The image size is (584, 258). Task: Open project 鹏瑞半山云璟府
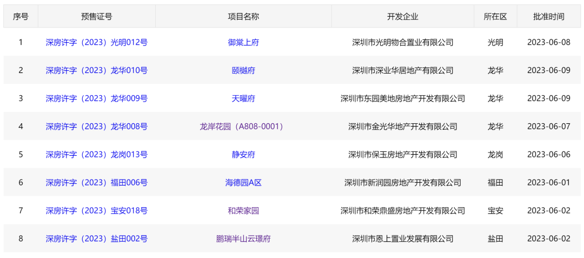click(x=243, y=239)
